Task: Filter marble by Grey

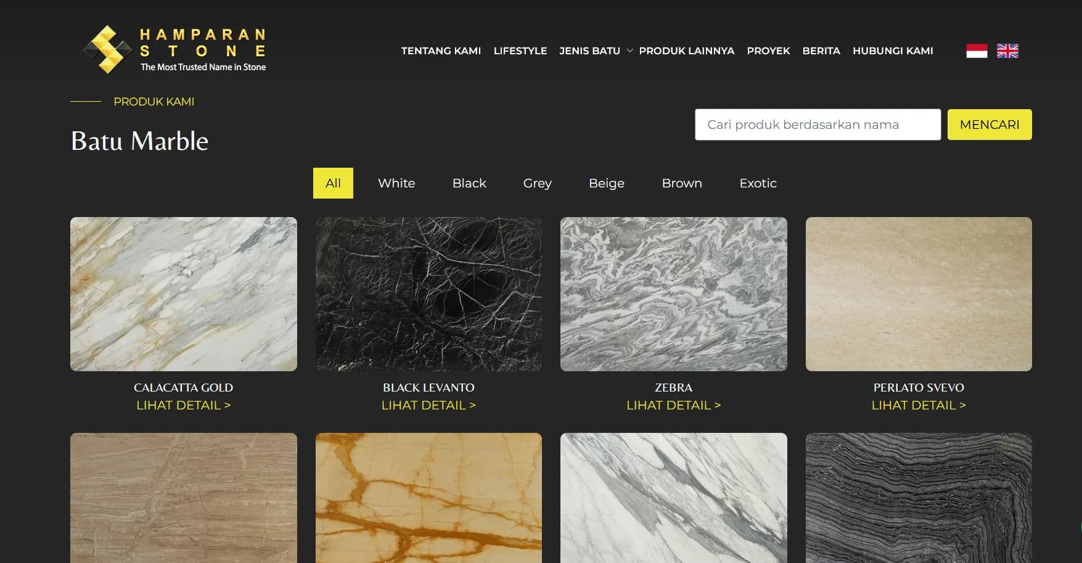Action: click(x=538, y=183)
